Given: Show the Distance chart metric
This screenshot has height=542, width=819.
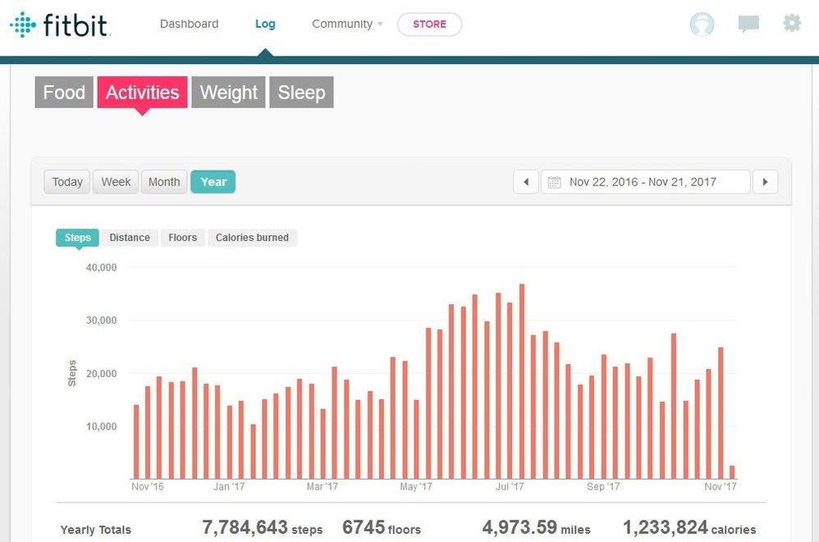Looking at the screenshot, I should click(130, 238).
